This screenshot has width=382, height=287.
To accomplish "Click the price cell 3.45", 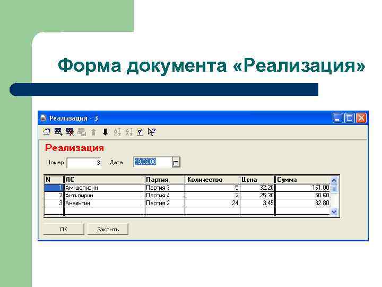I will (x=257, y=203).
